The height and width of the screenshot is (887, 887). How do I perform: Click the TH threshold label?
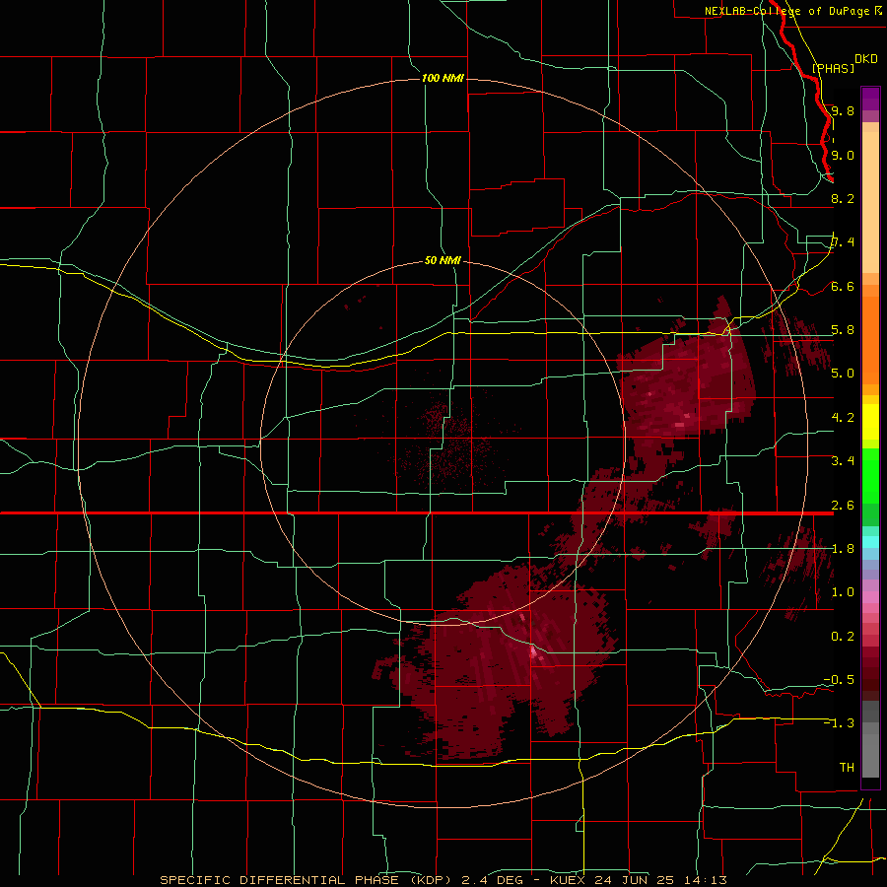pos(847,768)
